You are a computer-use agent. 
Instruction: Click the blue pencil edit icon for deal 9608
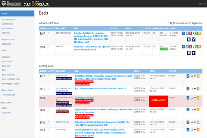pos(183,47)
